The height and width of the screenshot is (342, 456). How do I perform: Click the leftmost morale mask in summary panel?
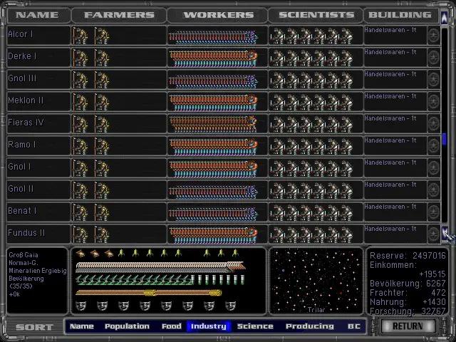(81, 306)
